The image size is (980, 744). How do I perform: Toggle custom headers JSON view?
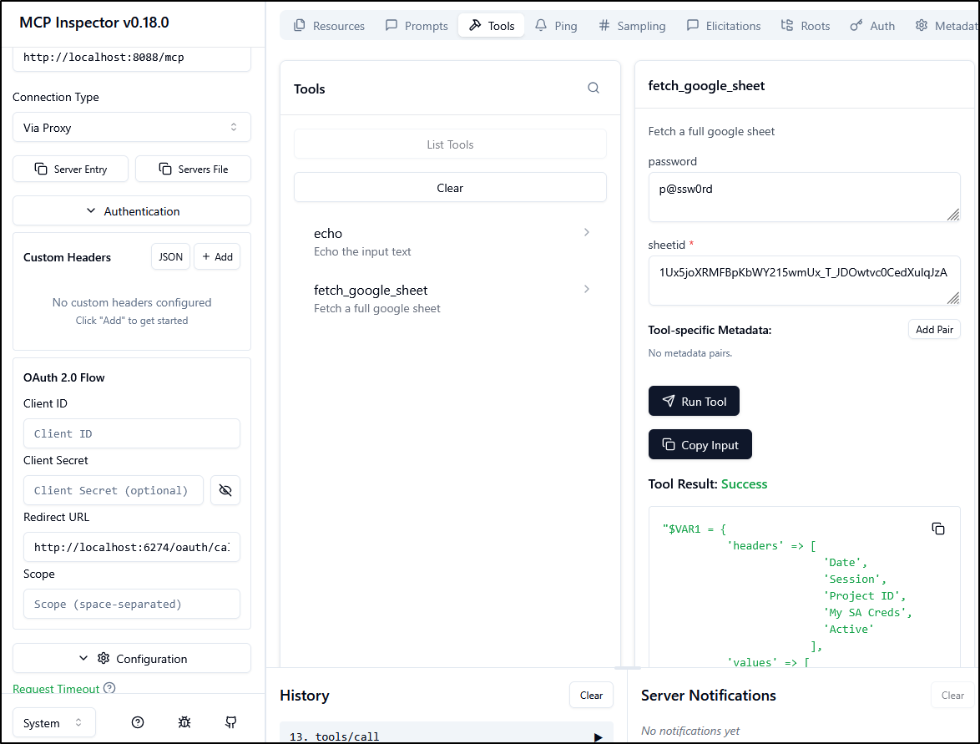point(170,257)
